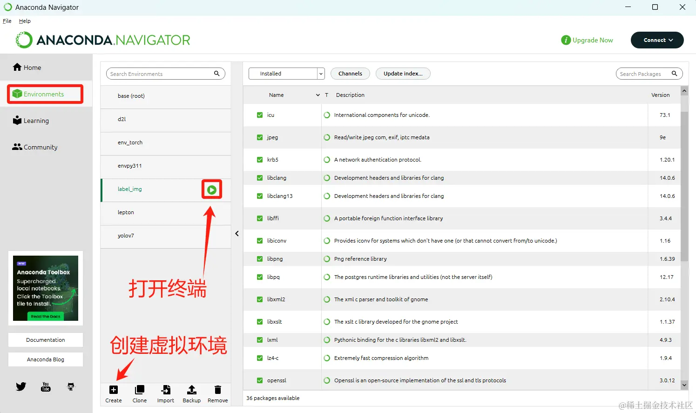Image resolution: width=696 pixels, height=413 pixels.
Task: Backup environments
Action: click(x=191, y=394)
